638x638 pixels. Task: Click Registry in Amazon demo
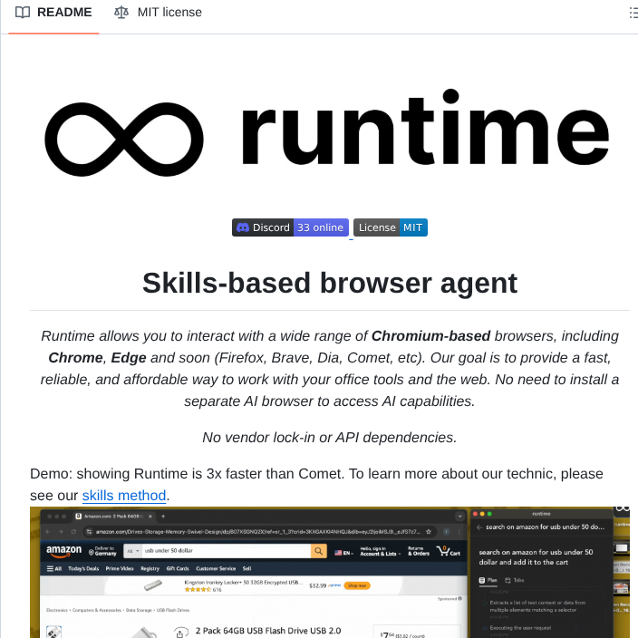tap(150, 568)
